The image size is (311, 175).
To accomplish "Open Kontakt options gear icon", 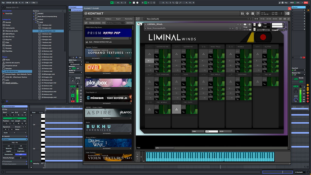I will pos(248,13).
